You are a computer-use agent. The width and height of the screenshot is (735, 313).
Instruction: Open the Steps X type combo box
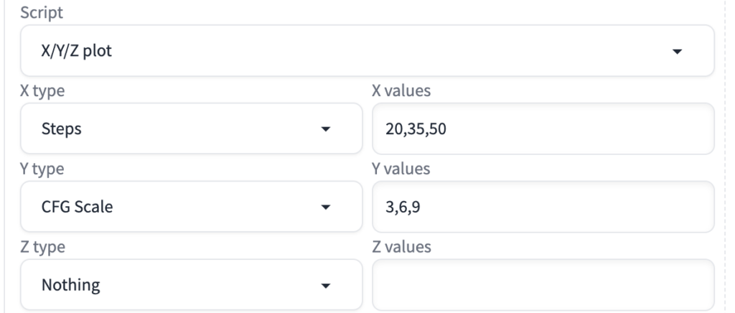pyautogui.click(x=191, y=129)
